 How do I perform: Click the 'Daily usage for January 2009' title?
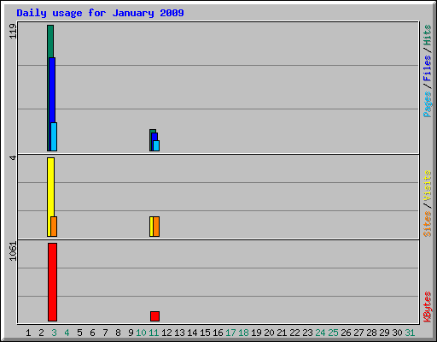click(100, 13)
